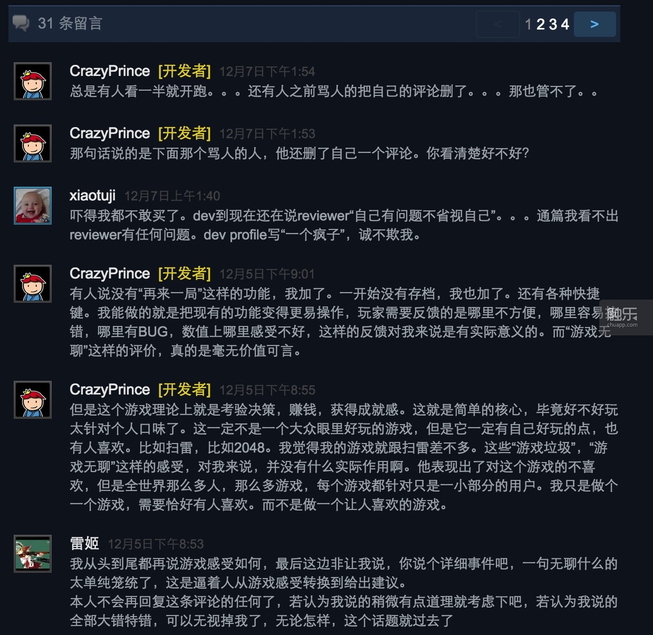Click the 31 条留言 comments header
The width and height of the screenshot is (653, 635).
[70, 23]
